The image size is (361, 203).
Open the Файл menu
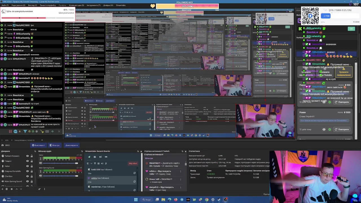(x=5, y=5)
